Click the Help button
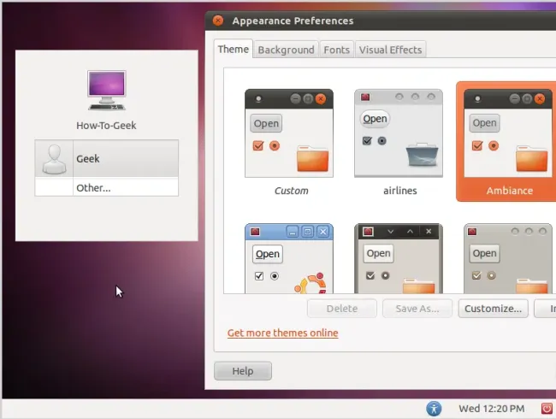Image resolution: width=556 pixels, height=419 pixels. pyautogui.click(x=243, y=371)
